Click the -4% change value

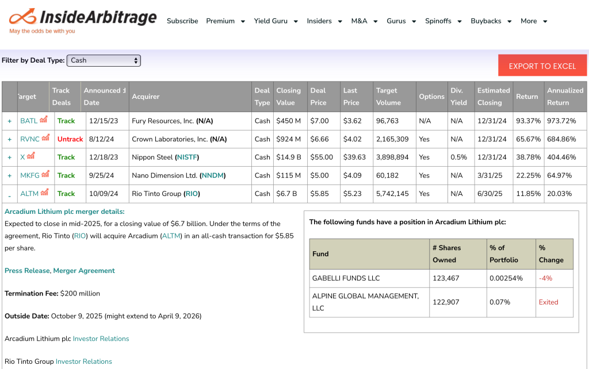click(545, 278)
